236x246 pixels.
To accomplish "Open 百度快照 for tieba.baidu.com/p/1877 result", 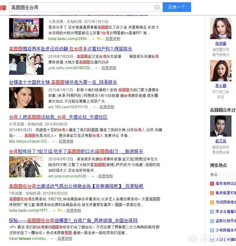I will tap(74, 210).
